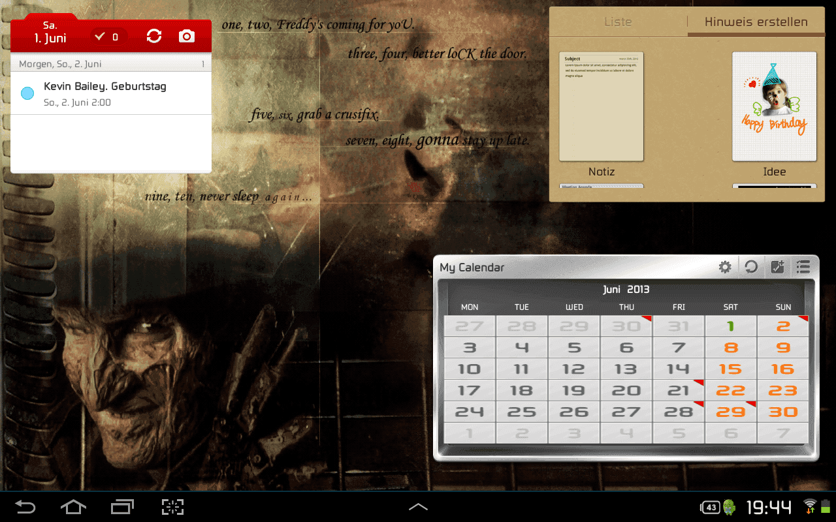Refresh My Calendar widget

click(x=752, y=267)
